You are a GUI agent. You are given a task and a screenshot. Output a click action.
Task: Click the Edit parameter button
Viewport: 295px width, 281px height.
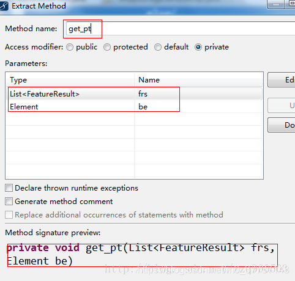click(282, 80)
